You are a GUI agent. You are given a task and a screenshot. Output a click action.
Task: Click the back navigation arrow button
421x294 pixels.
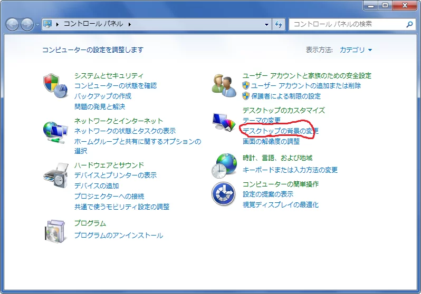click(13, 24)
